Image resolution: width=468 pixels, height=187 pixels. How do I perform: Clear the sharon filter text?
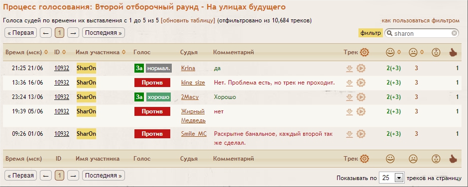(x=454, y=33)
